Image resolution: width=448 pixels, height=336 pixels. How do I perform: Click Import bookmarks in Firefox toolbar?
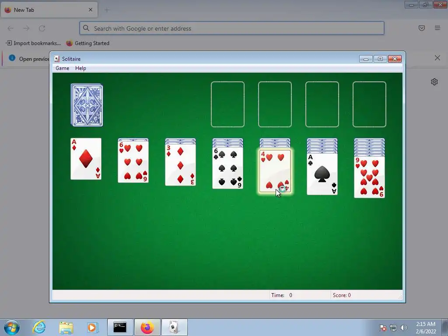[x=33, y=43]
